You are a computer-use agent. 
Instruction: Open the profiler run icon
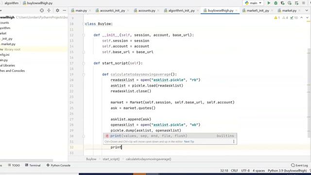click(x=290, y=3)
